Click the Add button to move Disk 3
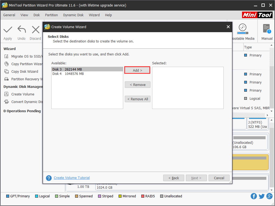The width and height of the screenshot is (275, 206). tap(137, 70)
